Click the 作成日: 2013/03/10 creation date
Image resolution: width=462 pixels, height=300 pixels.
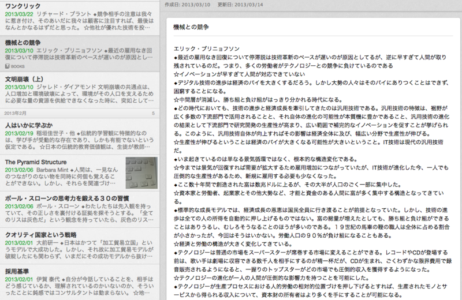(x=187, y=5)
